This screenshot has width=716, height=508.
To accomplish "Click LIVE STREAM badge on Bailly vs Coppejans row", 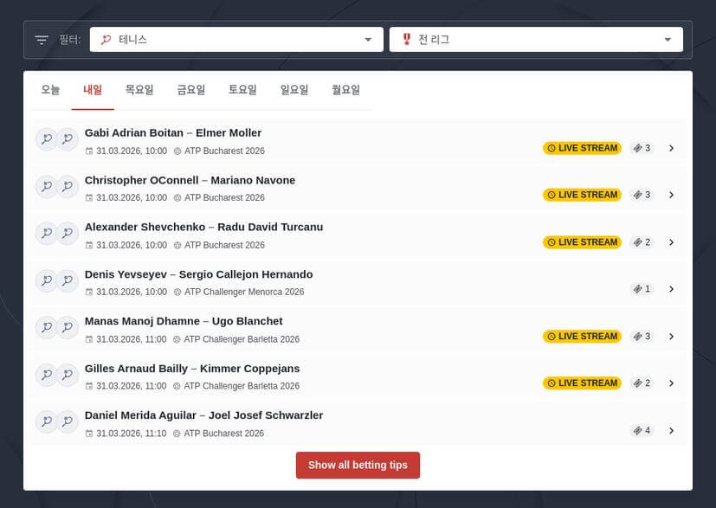I will [582, 383].
